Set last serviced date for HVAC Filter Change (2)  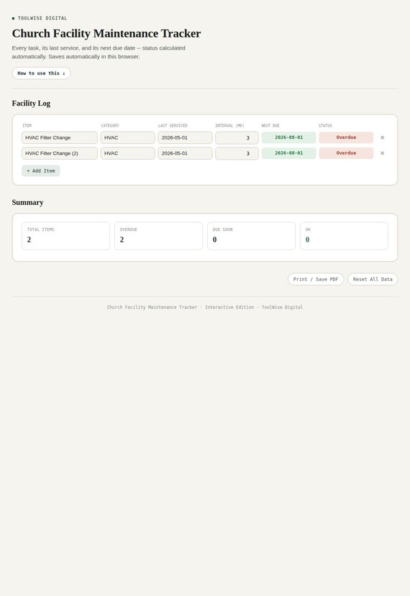[186, 153]
